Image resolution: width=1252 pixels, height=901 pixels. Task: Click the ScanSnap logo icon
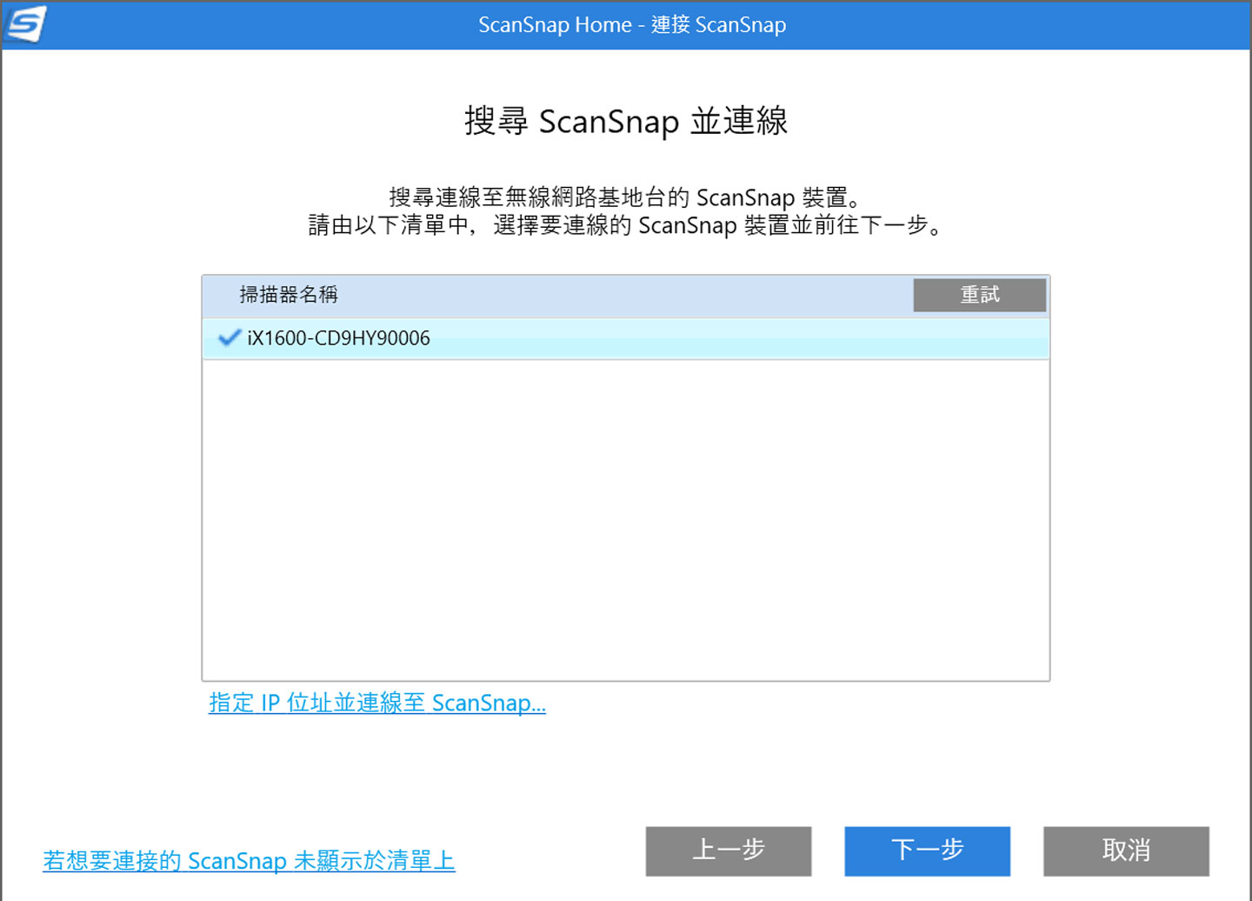click(25, 23)
